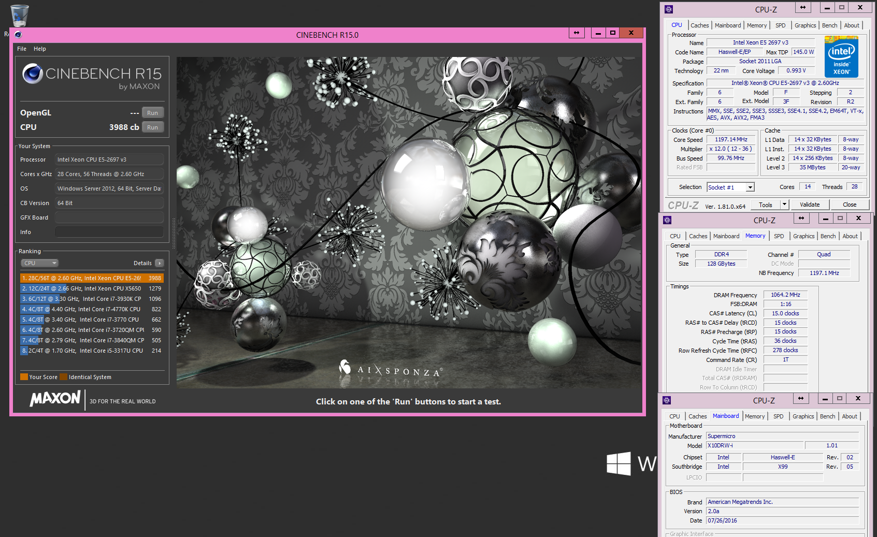Click the Close button in CPU-Z

[x=850, y=205]
